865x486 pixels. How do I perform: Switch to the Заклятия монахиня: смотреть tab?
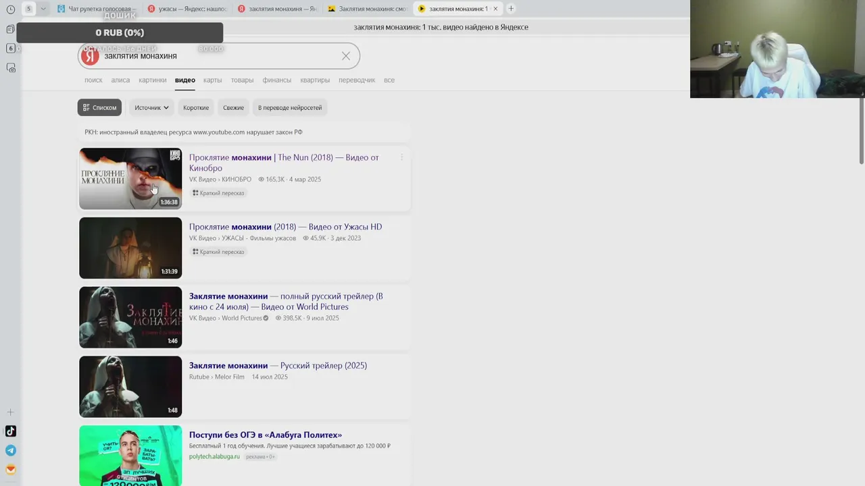(367, 9)
